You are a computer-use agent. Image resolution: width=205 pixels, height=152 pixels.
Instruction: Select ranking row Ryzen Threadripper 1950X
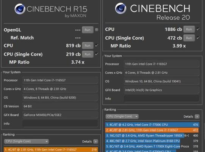pyautogui.click(x=152, y=136)
